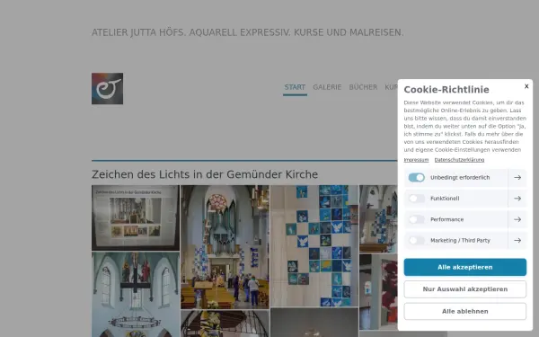Open the START menu item

[x=295, y=87]
